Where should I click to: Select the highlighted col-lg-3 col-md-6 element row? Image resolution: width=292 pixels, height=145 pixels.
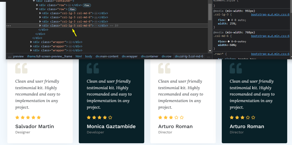point(107,26)
